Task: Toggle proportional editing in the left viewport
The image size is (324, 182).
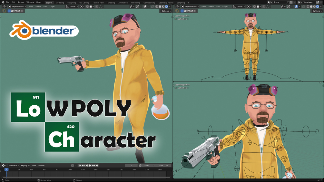Action: pos(97,6)
